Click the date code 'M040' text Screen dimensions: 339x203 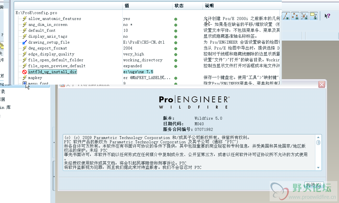click(199, 124)
